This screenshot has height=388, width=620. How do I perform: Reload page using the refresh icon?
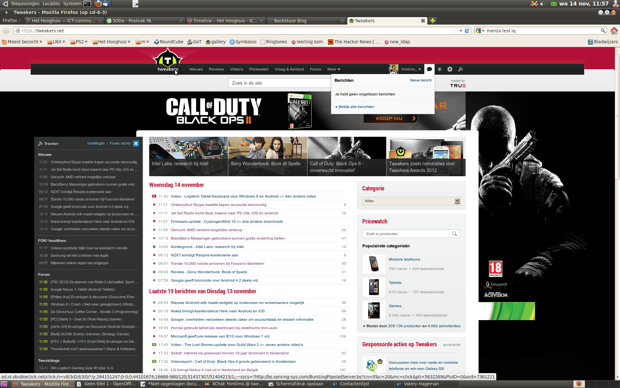pyautogui.click(x=467, y=31)
